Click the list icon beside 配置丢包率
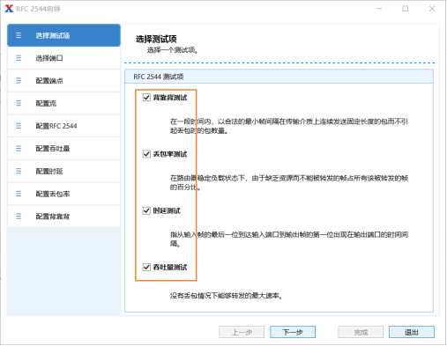 point(19,194)
